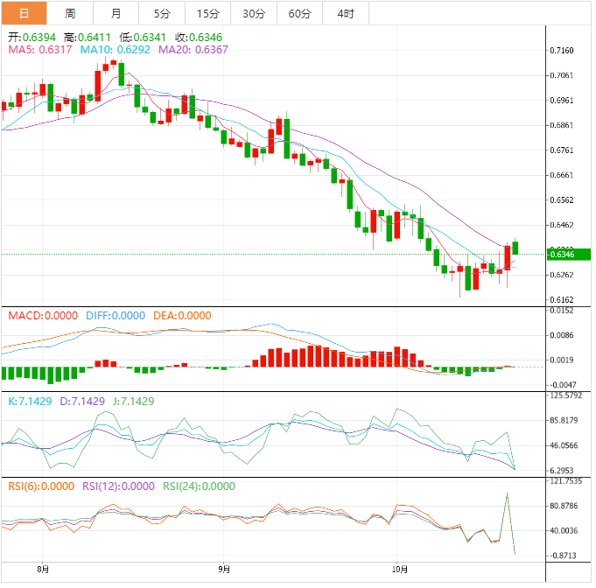Switch to the 周 weekly tab

click(x=70, y=13)
